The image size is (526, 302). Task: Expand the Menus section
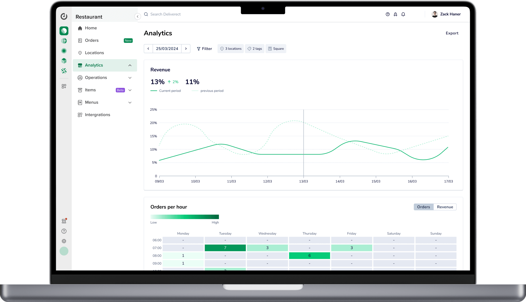(x=129, y=102)
